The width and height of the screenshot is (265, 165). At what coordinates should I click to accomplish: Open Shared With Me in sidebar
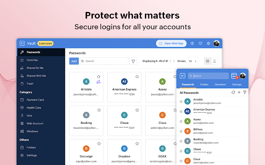pyautogui.click(x=41, y=76)
